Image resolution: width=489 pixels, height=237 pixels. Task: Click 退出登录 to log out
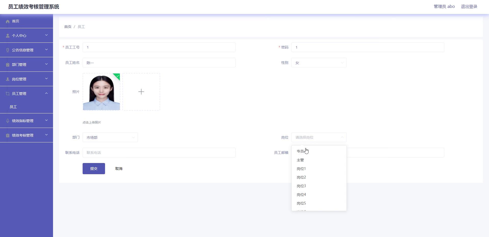pos(469,7)
